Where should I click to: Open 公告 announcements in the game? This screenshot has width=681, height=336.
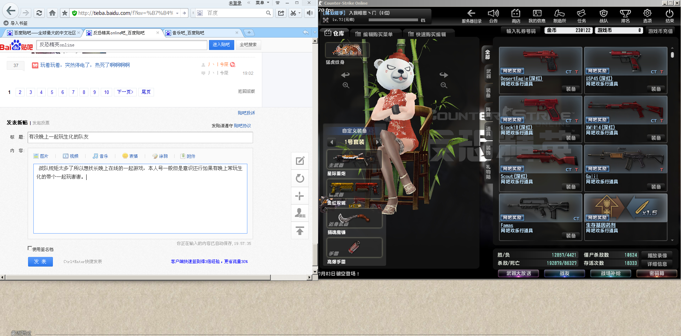click(x=493, y=16)
